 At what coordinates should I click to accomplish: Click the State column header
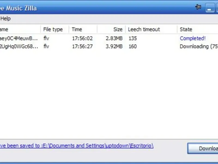click(198, 29)
